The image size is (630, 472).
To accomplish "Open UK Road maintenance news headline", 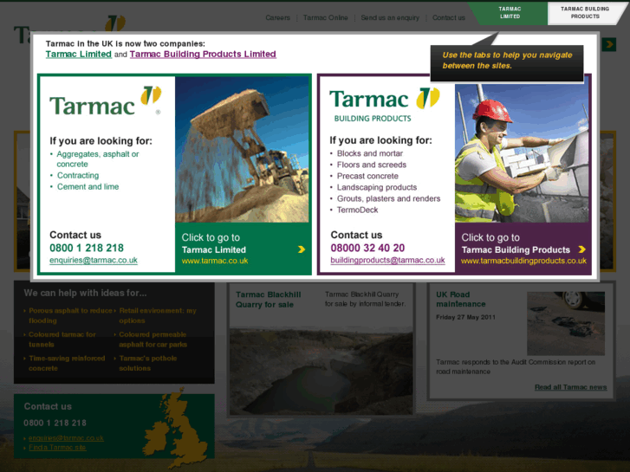I will (461, 300).
